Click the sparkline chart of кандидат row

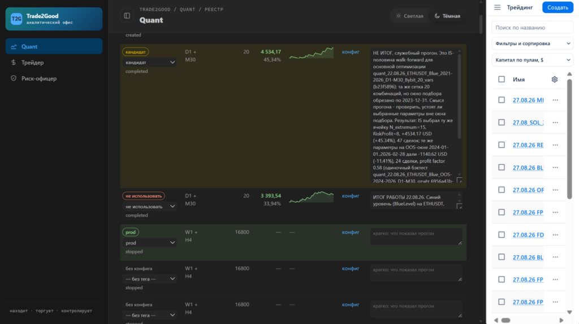point(312,54)
